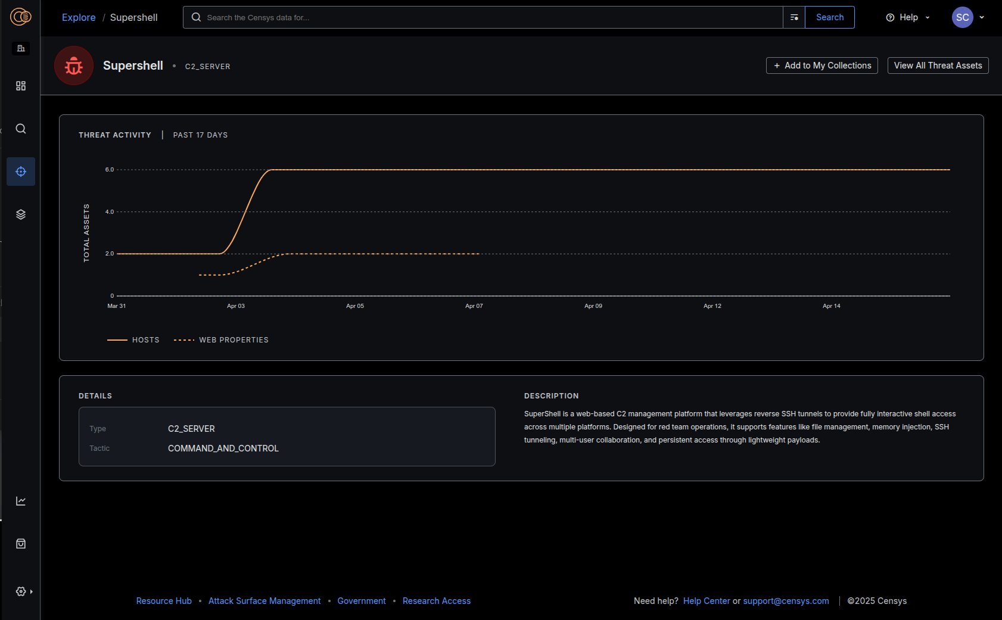The image size is (1002, 620).
Task: Open the dashboard grid icon in sidebar
Action: 21,86
